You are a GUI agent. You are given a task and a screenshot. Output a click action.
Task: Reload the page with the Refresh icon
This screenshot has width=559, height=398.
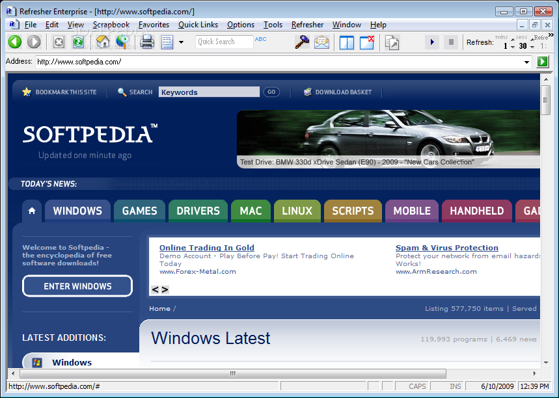point(79,42)
